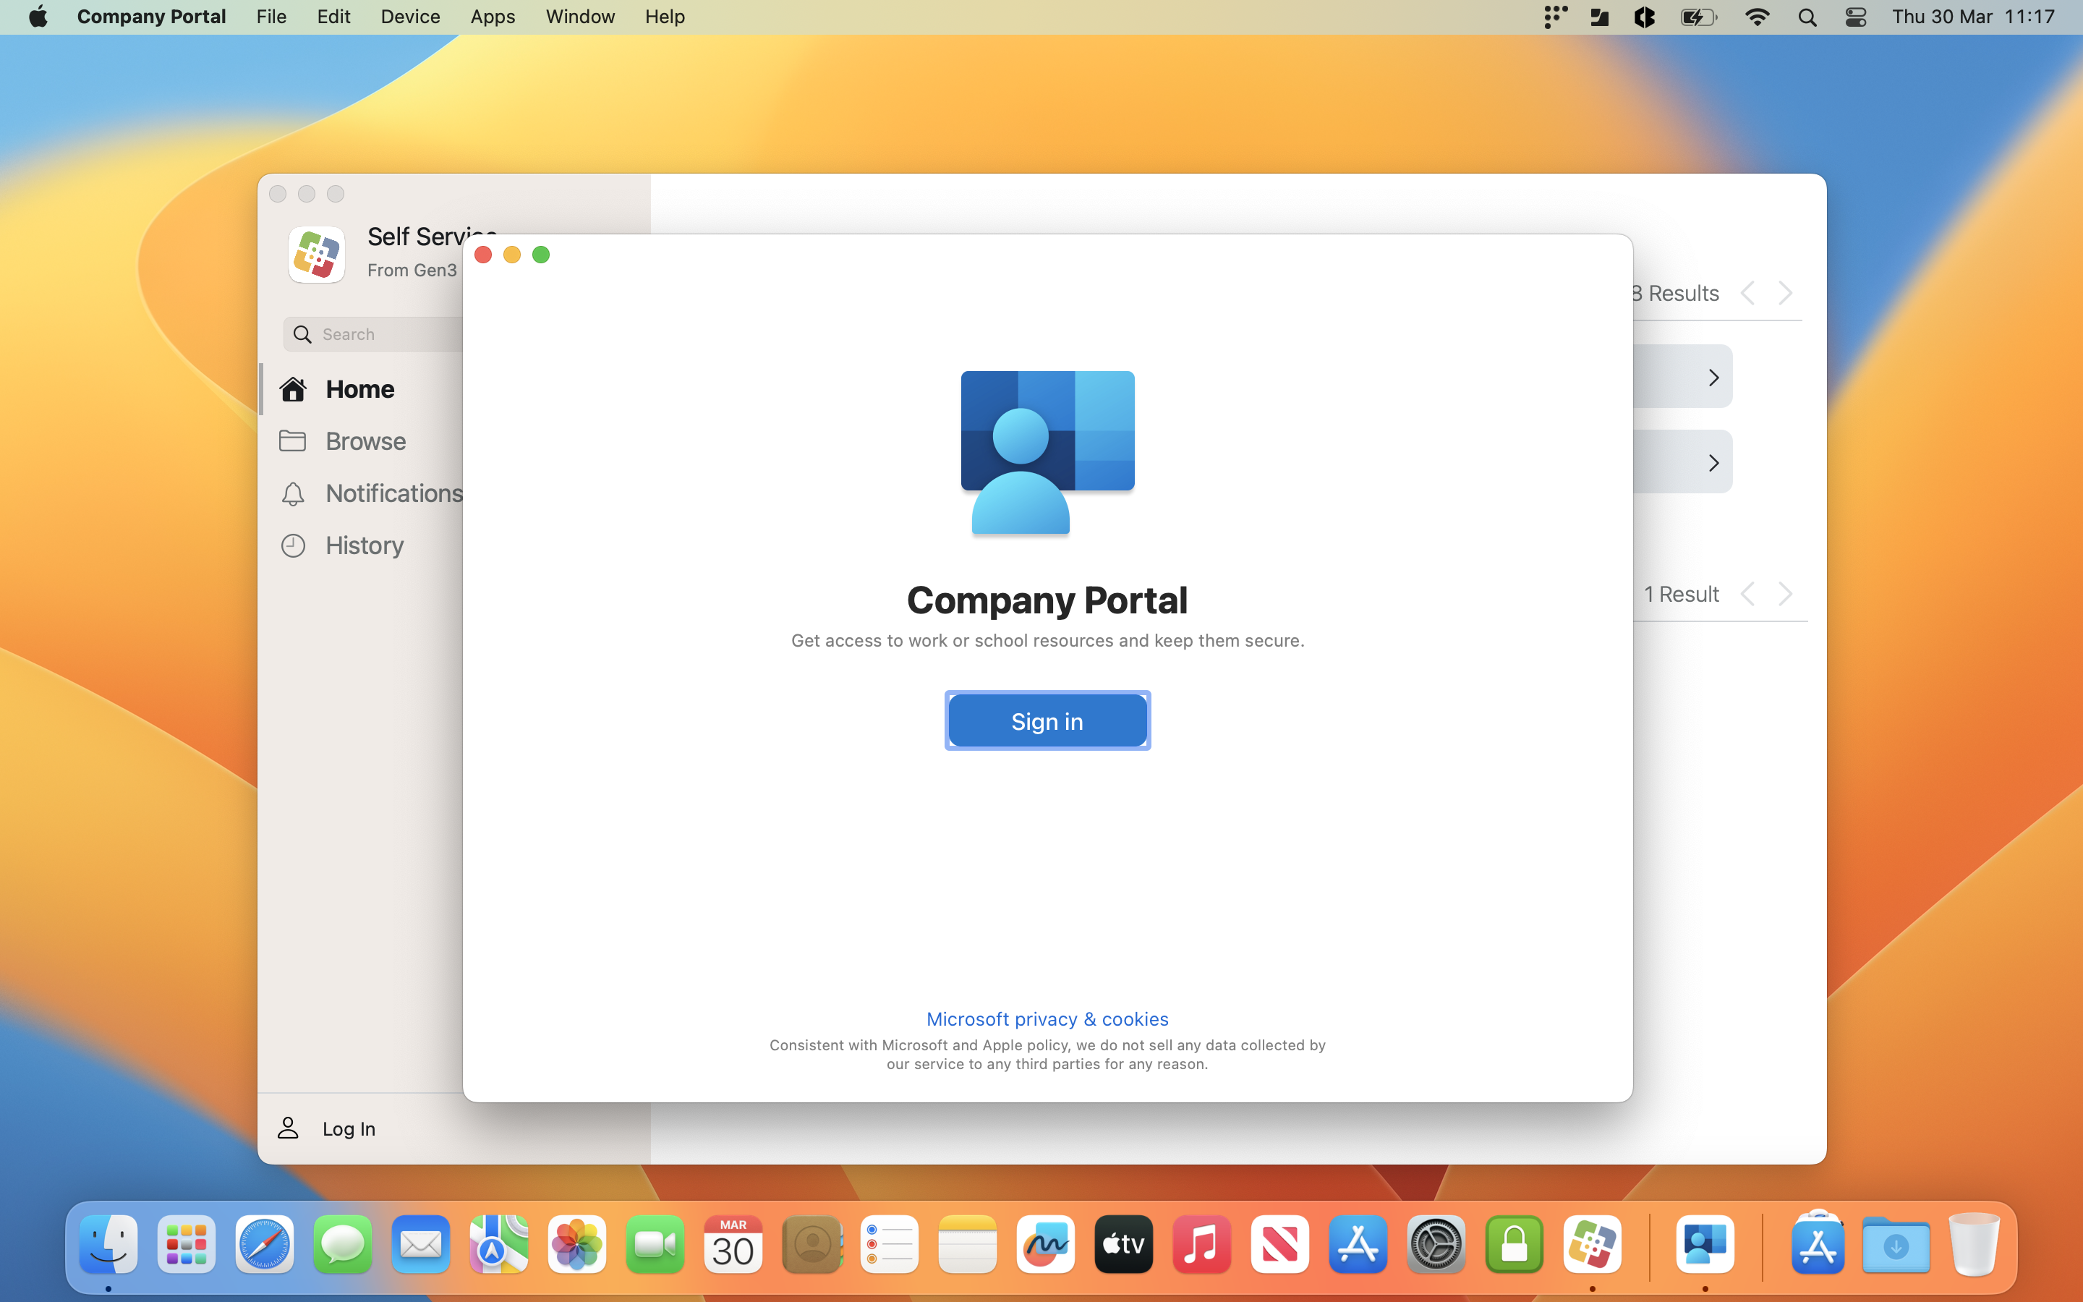Image resolution: width=2083 pixels, height=1302 pixels.
Task: Go to next page of 8 Results
Action: (1785, 293)
